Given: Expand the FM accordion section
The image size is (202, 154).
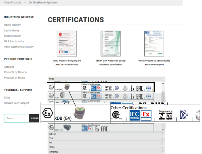Looking at the screenshot, I should [x=163, y=143].
